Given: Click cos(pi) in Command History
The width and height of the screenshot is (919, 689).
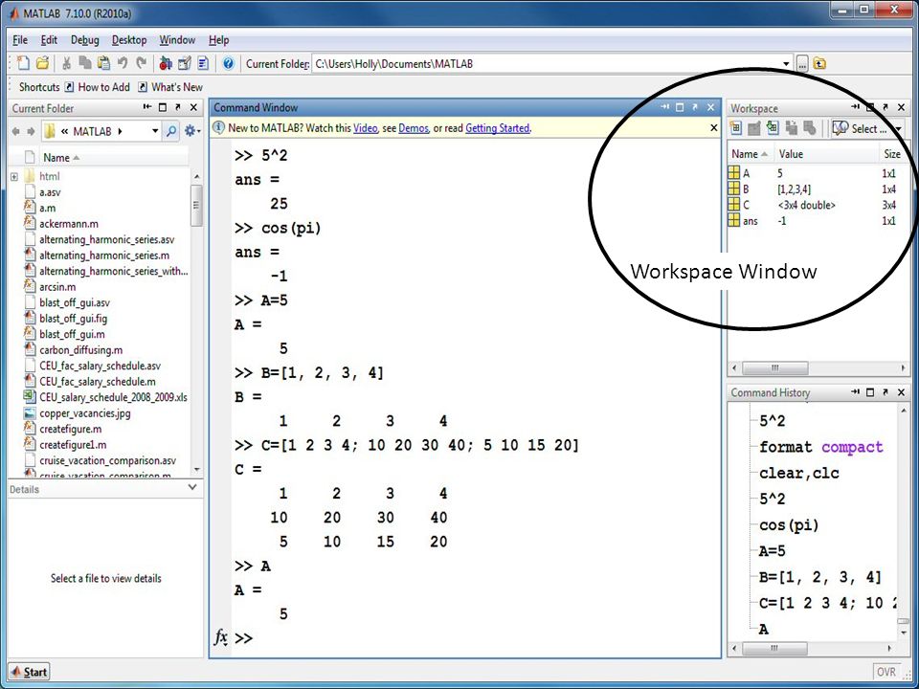Looking at the screenshot, I should click(x=788, y=525).
